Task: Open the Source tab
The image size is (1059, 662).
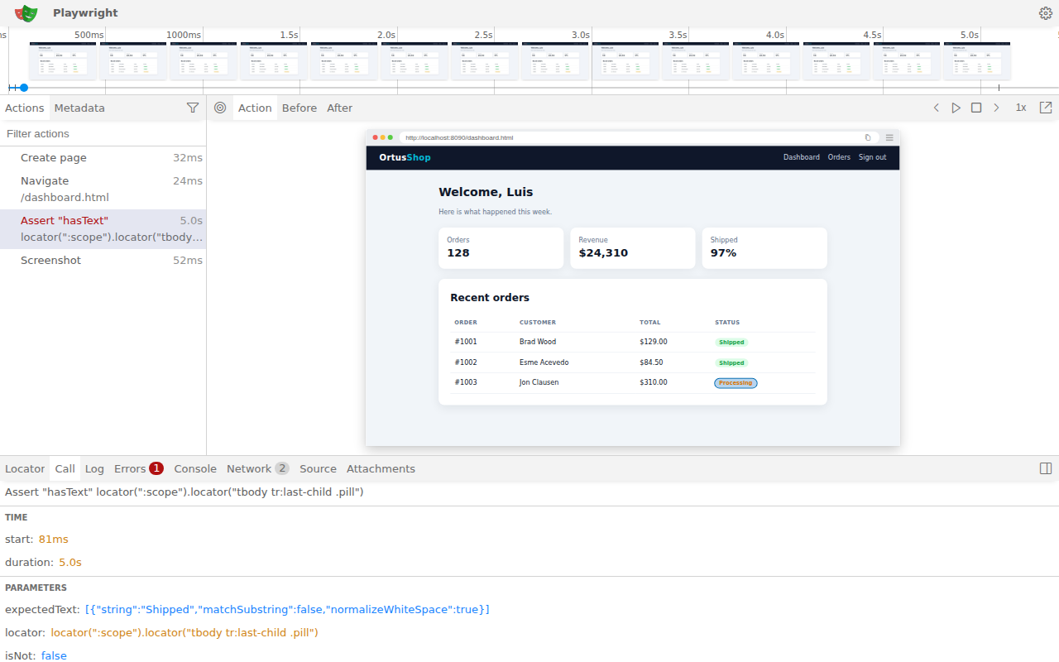Action: 318,468
